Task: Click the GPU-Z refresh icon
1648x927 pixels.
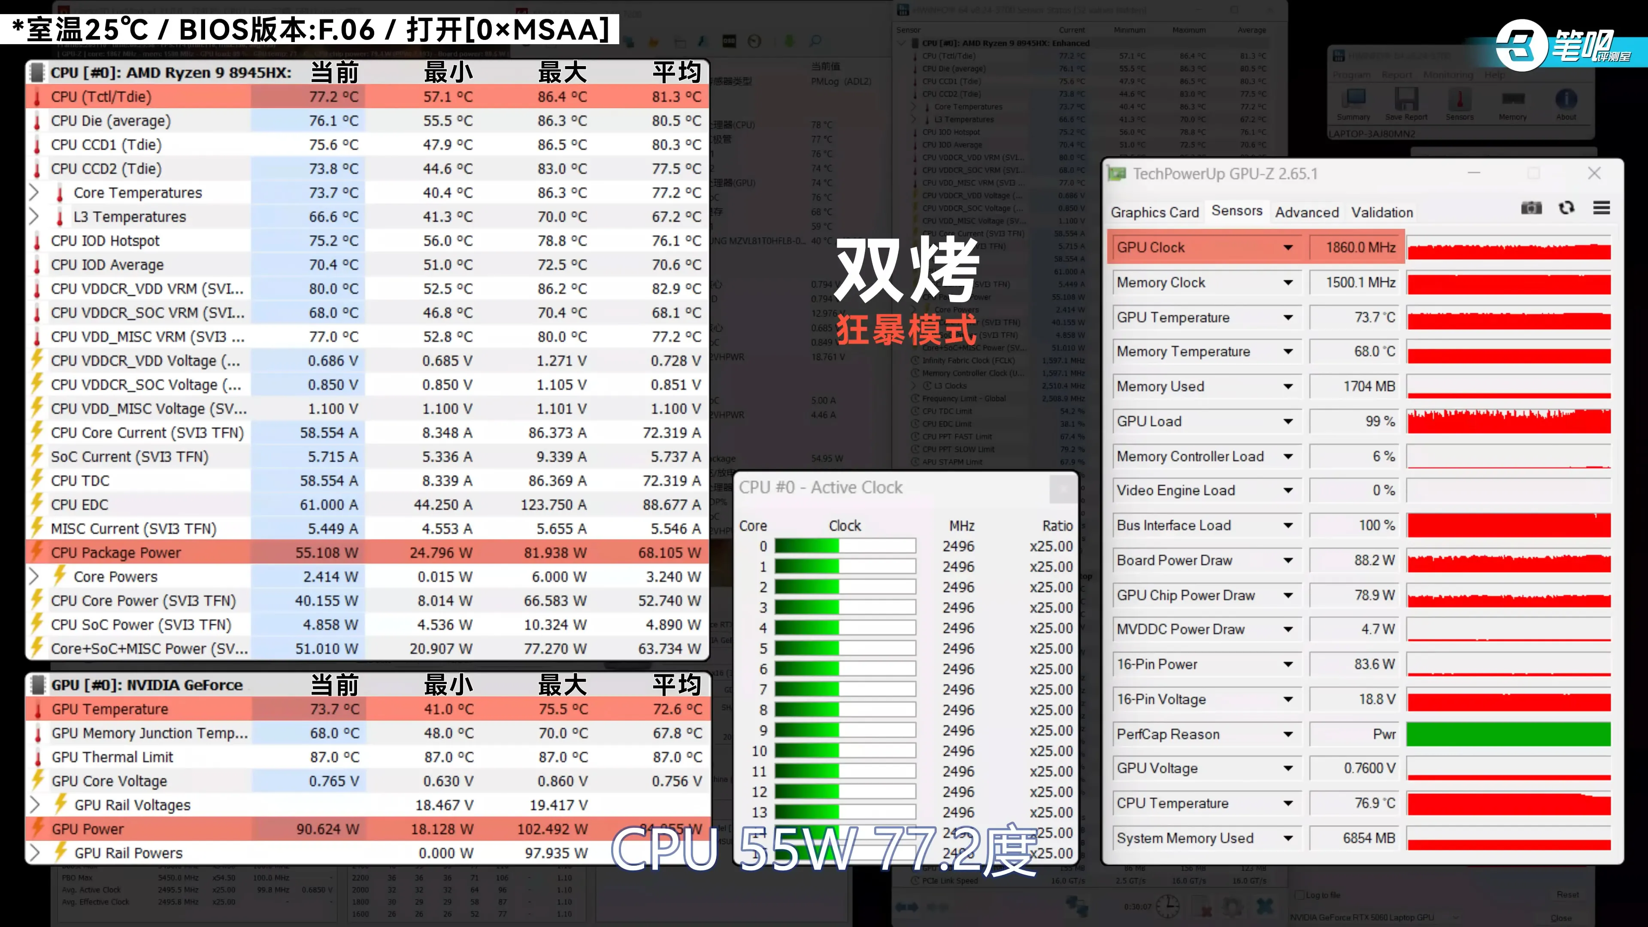Action: point(1566,208)
